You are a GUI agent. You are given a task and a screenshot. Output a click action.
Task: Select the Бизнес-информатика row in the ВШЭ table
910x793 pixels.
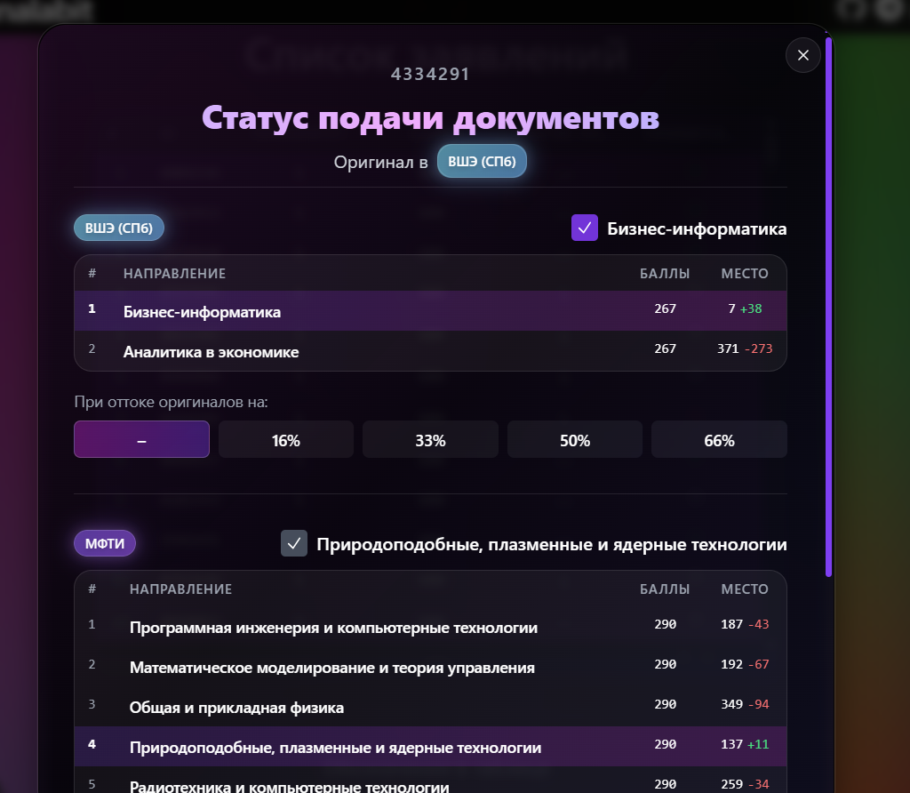tap(431, 310)
